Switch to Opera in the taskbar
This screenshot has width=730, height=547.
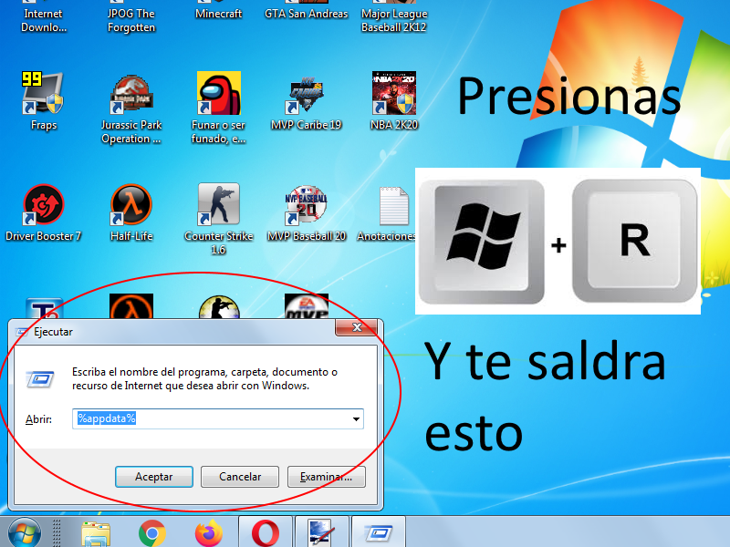click(x=265, y=532)
